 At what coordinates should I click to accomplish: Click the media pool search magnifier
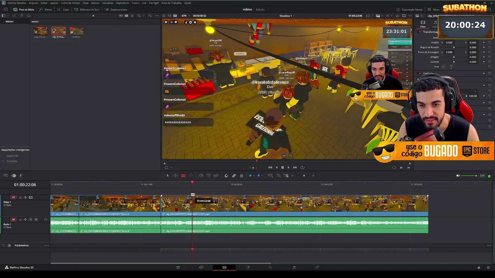[139, 16]
